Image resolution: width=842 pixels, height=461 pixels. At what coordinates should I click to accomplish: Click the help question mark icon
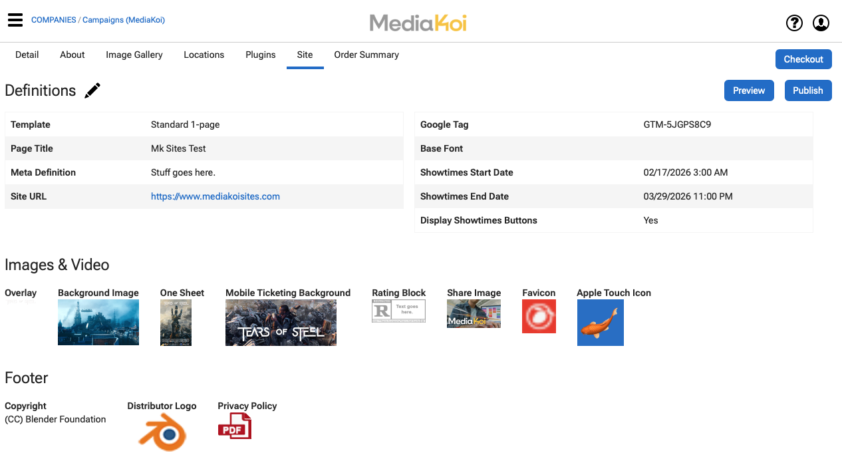point(794,23)
